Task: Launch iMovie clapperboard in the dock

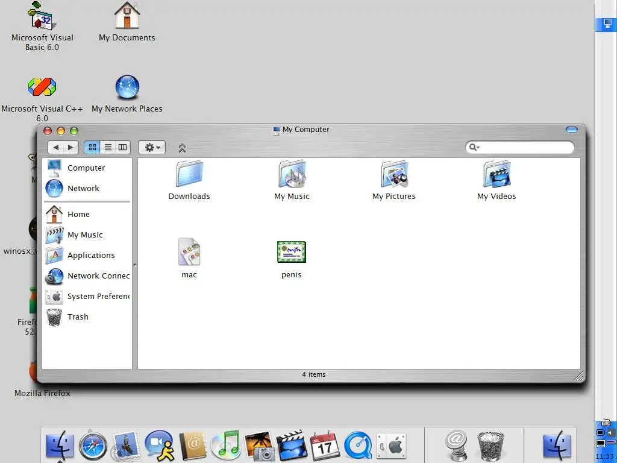Action: tap(292, 446)
